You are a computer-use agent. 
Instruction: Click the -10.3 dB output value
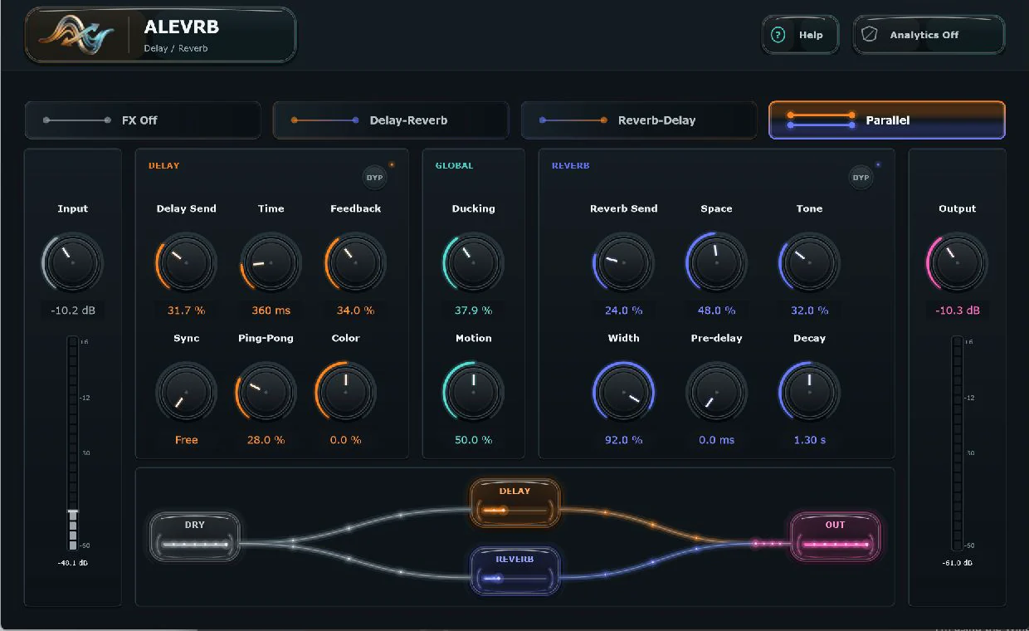click(957, 311)
